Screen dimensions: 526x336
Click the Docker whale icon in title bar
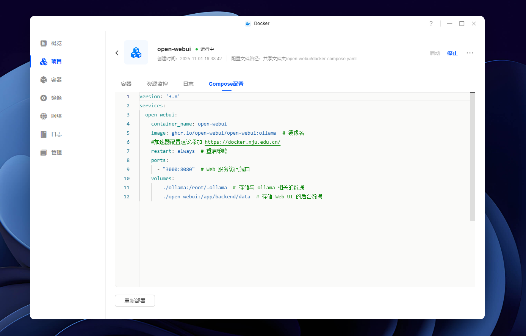click(x=248, y=24)
